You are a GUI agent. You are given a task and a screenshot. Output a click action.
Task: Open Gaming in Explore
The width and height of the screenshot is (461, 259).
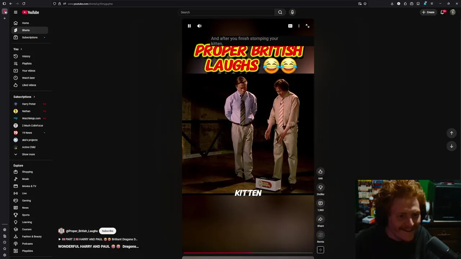click(x=30, y=200)
